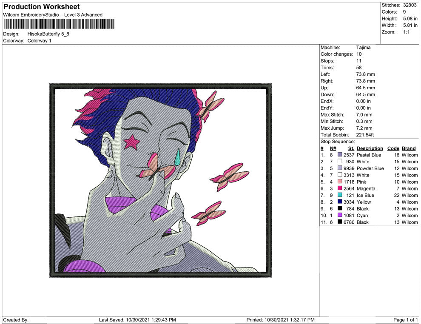Click the Page 1 of 1 indicator
This screenshot has width=421, height=324.
pyautogui.click(x=405, y=320)
